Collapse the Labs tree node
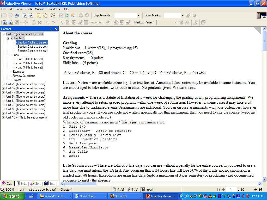Image resolution: width=267 pixels, height=200 pixels. [x=8, y=55]
